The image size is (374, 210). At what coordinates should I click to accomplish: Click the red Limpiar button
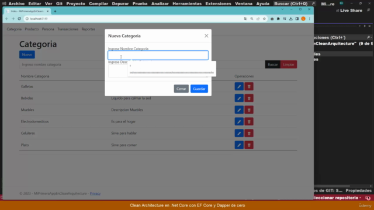289,65
